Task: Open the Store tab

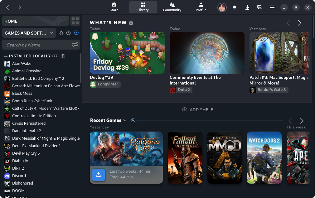Action: pyautogui.click(x=114, y=7)
